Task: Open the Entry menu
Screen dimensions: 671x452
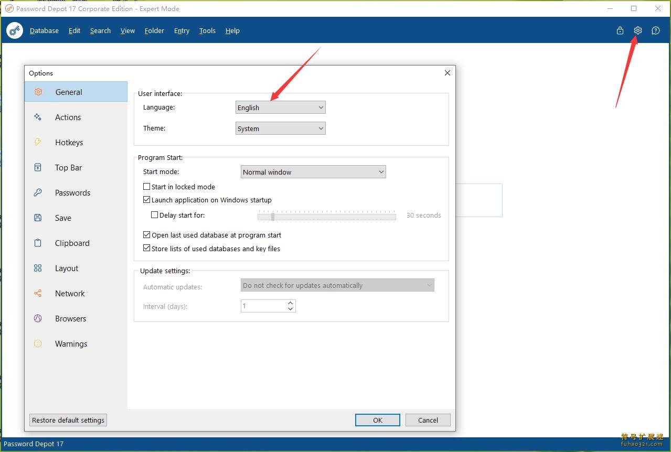Action: (182, 30)
